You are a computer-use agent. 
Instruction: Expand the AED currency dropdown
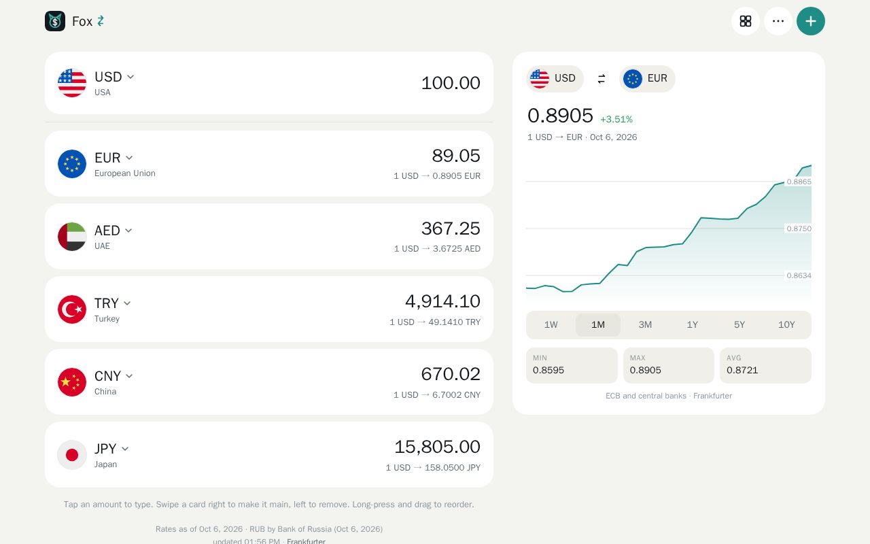114,231
